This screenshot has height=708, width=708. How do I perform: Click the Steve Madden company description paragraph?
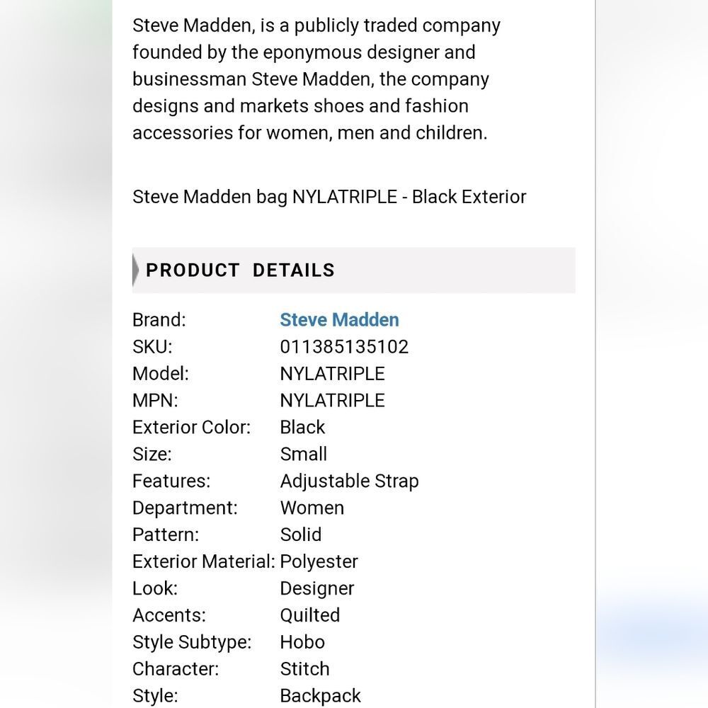pos(316,79)
